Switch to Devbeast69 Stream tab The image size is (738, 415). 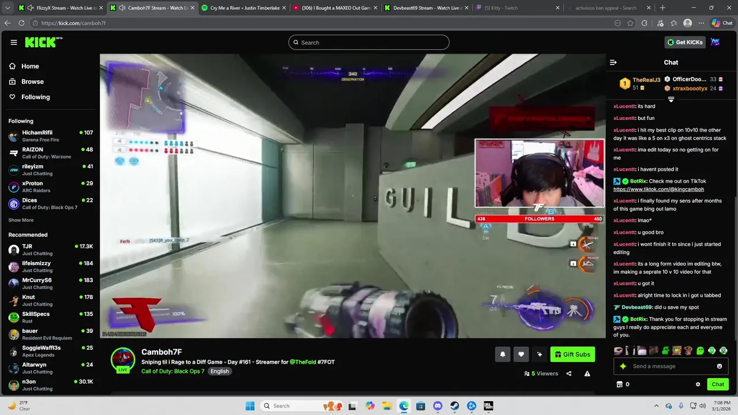[426, 8]
